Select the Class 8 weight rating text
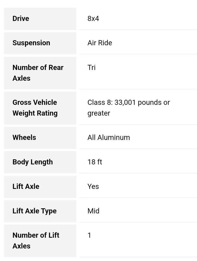The width and height of the screenshot is (197, 261). pyautogui.click(x=129, y=108)
